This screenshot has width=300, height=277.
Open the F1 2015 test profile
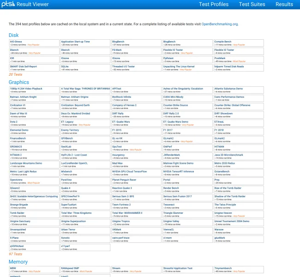(136, 131)
